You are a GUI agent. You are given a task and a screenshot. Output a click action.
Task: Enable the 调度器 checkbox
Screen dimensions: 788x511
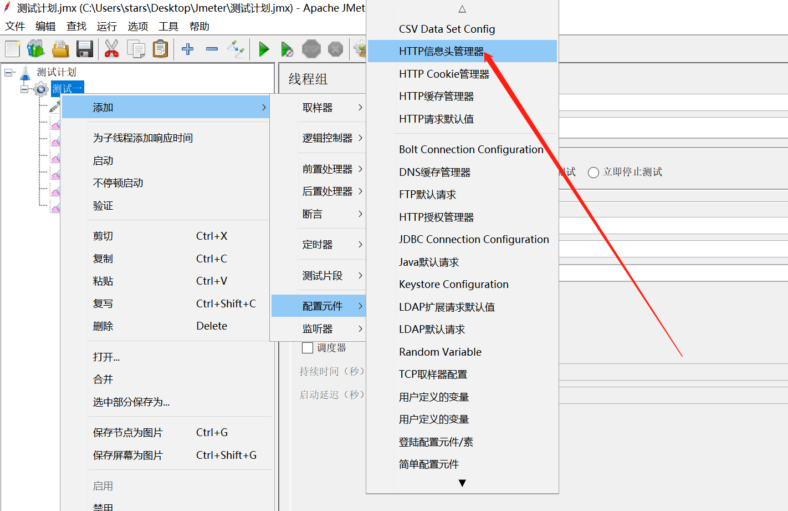click(308, 348)
